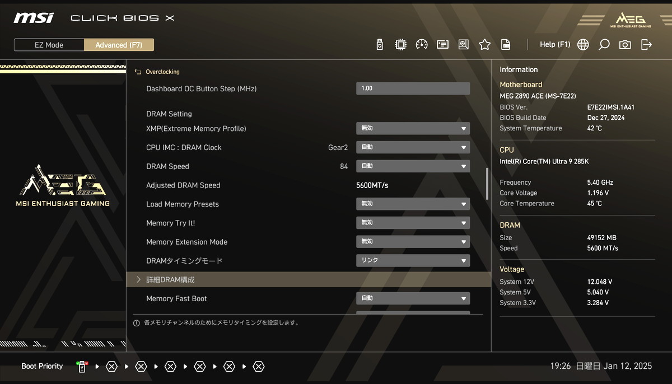Click the date and time display
The height and width of the screenshot is (384, 672).
point(601,366)
